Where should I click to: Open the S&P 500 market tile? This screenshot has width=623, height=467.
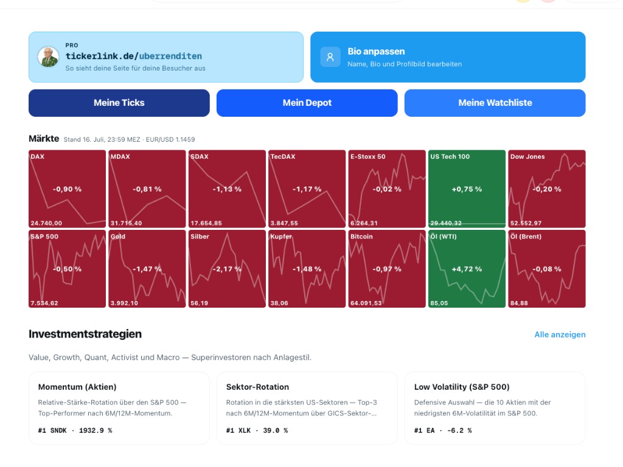click(x=67, y=269)
